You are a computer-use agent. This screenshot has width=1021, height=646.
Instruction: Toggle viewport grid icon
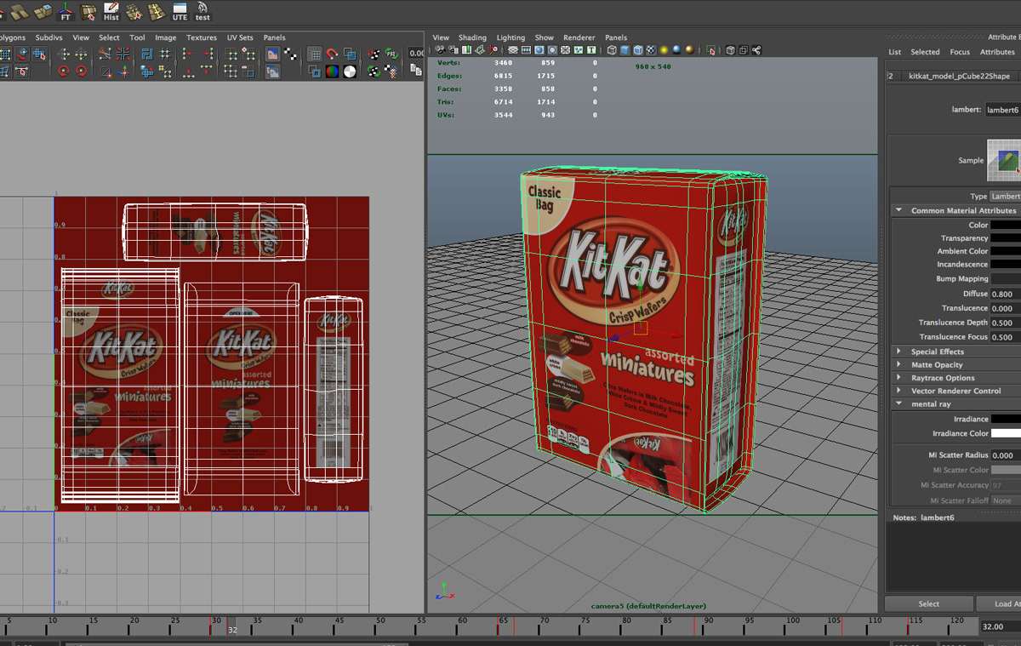(x=513, y=50)
